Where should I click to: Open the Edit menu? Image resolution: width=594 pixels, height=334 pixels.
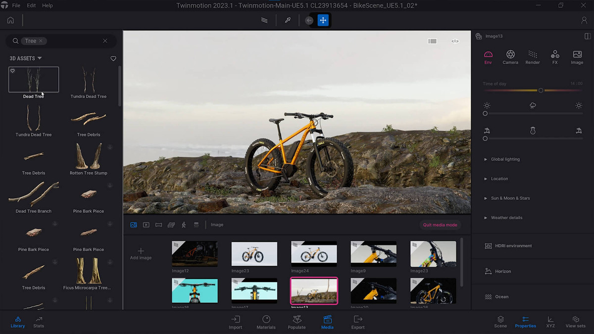click(31, 5)
